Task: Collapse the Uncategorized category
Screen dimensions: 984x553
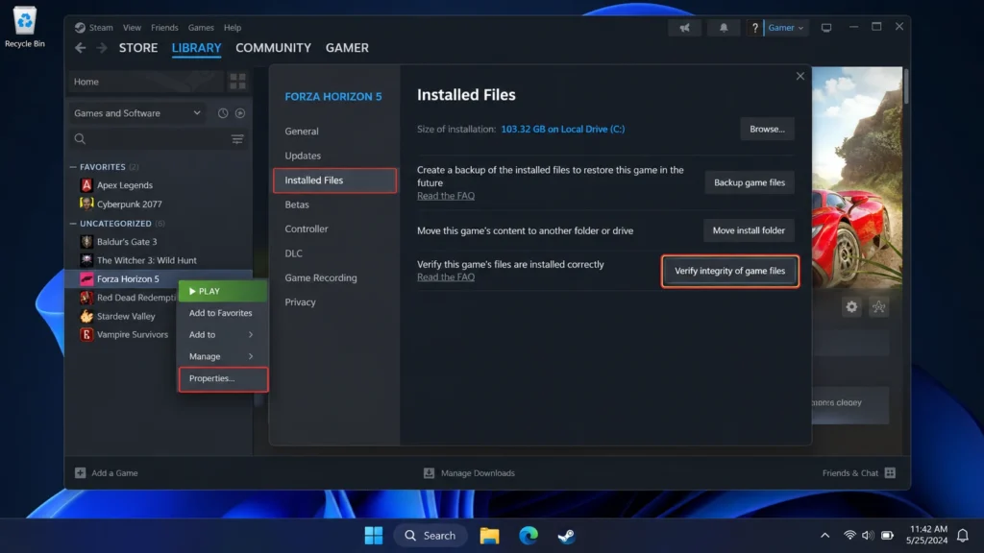Action: tap(73, 223)
